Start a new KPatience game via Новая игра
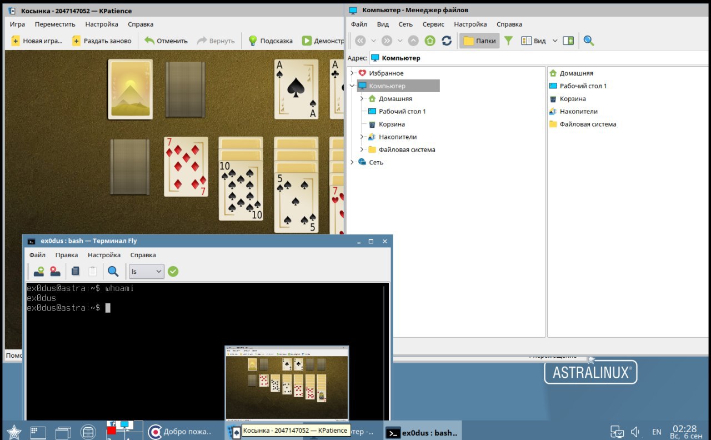Image resolution: width=711 pixels, height=440 pixels. 37,41
